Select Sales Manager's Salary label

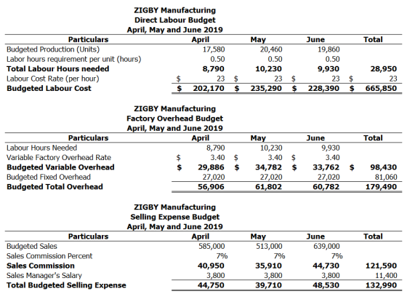tap(44, 276)
